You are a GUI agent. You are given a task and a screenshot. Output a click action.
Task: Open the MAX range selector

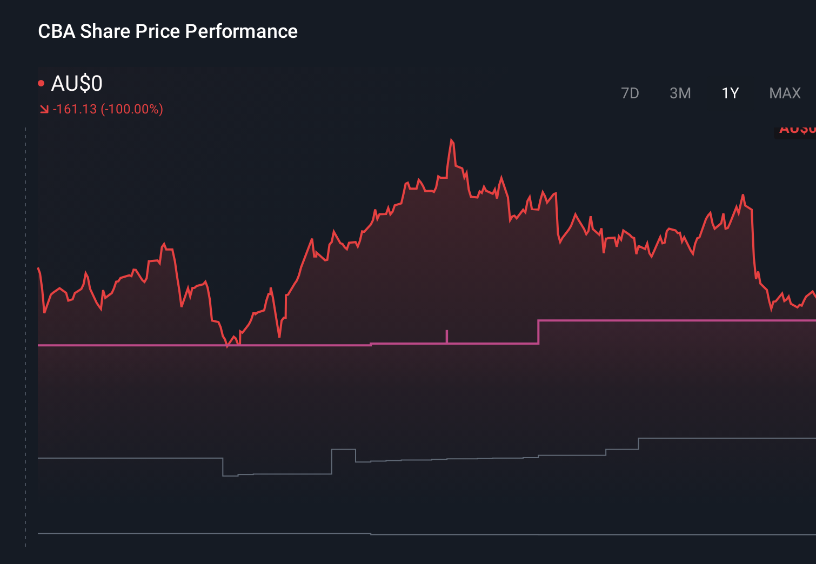pyautogui.click(x=785, y=93)
